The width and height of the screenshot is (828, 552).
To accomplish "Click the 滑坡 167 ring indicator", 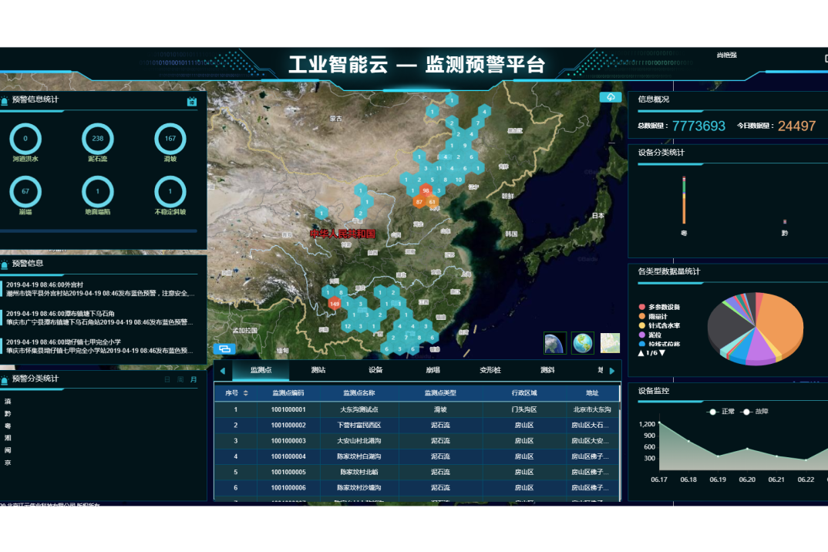I will 170,139.
